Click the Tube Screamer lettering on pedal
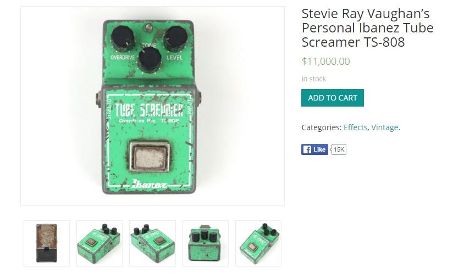This screenshot has width=453, height=278. click(x=149, y=110)
